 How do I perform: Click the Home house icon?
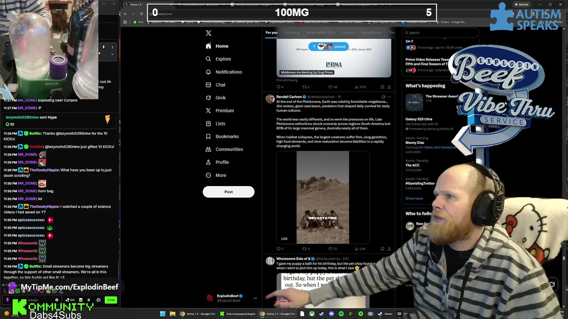coord(208,46)
